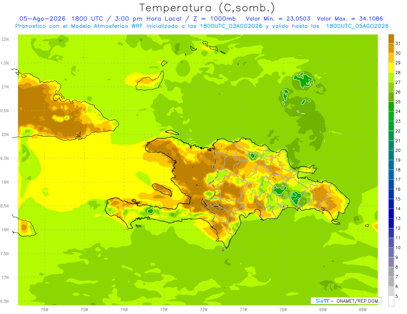Click legend scale value '20'
407x314 pixels.
coord(398,150)
